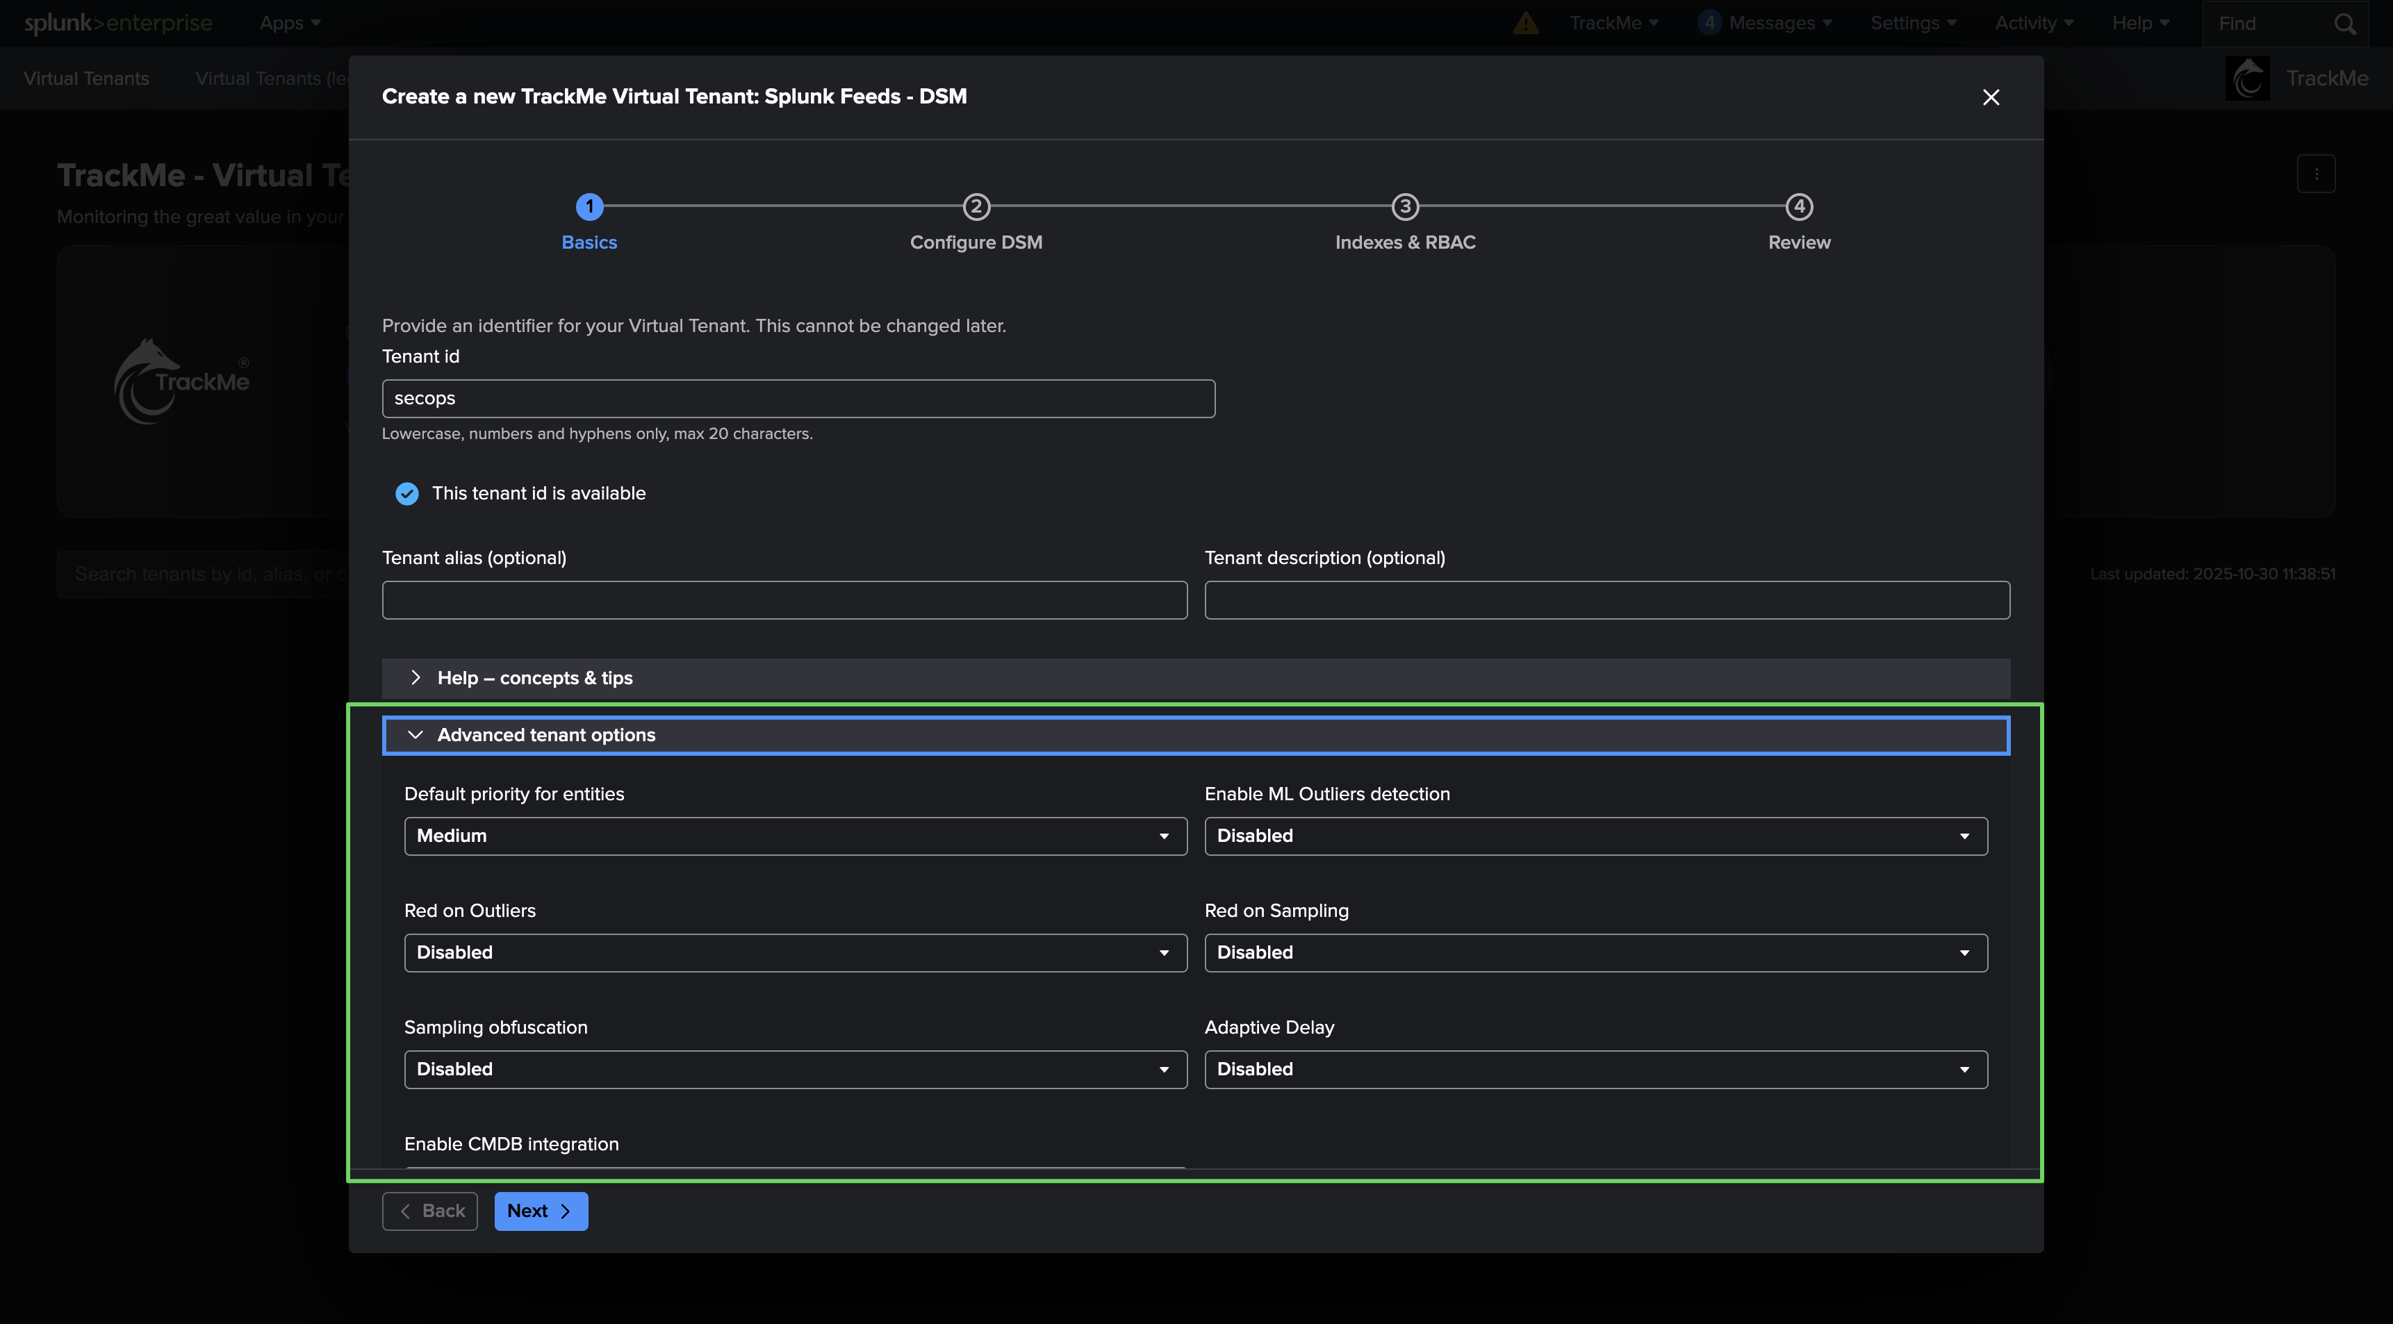Click the Back button
Image resolution: width=2393 pixels, height=1324 pixels.
(430, 1211)
